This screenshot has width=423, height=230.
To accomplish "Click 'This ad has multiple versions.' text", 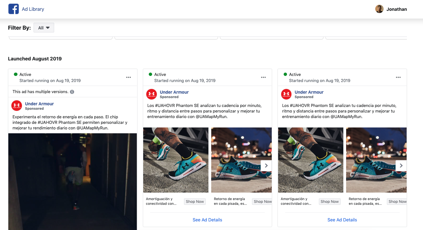I will (x=41, y=92).
